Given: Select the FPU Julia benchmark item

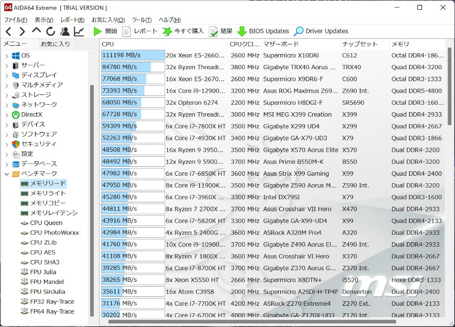Looking at the screenshot, I should pos(43,272).
